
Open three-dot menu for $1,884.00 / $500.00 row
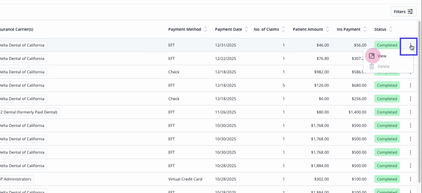pos(410,166)
